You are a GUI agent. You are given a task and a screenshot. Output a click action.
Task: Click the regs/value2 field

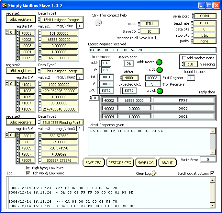click(x=80, y=77)
